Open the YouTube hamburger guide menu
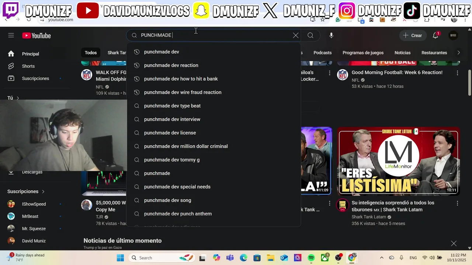The image size is (472, 265). [11, 35]
